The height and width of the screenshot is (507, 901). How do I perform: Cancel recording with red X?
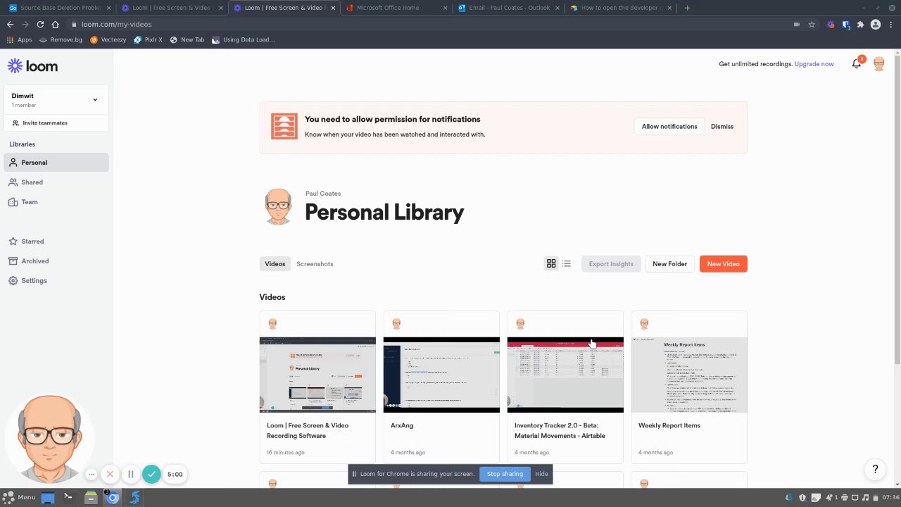110,475
